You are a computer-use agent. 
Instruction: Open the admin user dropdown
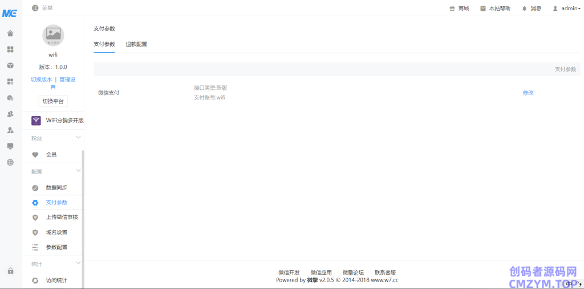[566, 9]
